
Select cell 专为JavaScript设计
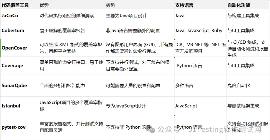pyautogui.click(x=140, y=106)
